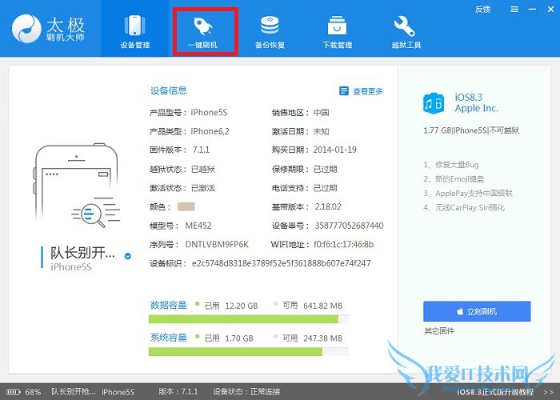
Task: Click the baseband version 2.18.02
Action: [x=328, y=206]
